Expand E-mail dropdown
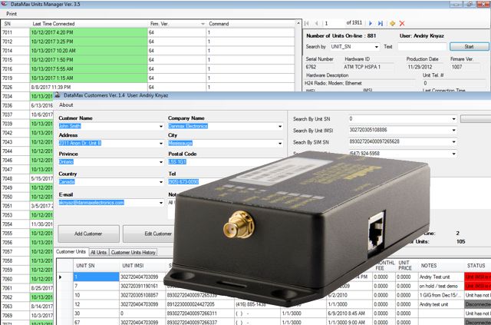Image resolution: width=491 pixels, height=325 pixels. coord(161,203)
